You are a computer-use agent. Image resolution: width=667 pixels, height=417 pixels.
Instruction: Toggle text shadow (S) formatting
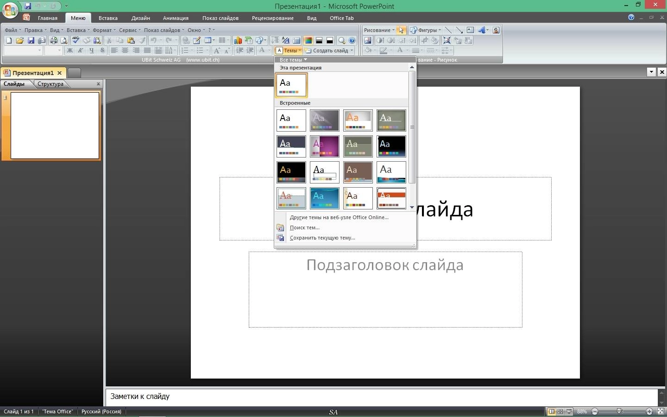(x=102, y=50)
